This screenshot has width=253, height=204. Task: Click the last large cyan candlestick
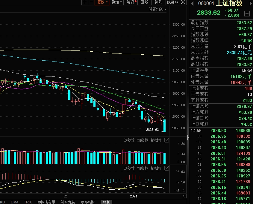click(x=165, y=126)
